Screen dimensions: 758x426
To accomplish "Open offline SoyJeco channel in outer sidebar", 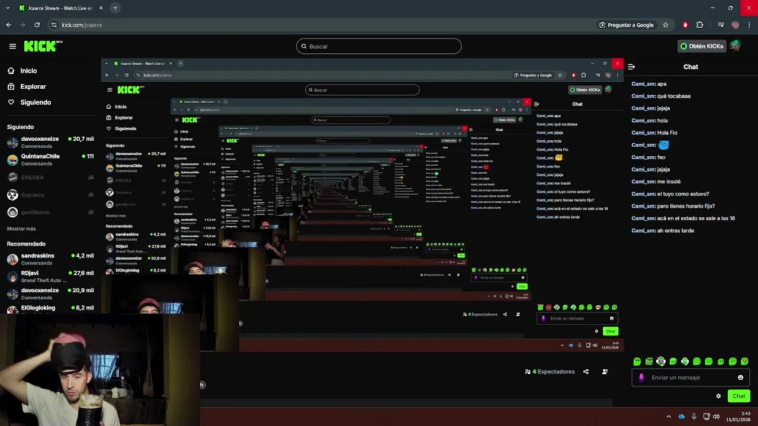I will [50, 195].
